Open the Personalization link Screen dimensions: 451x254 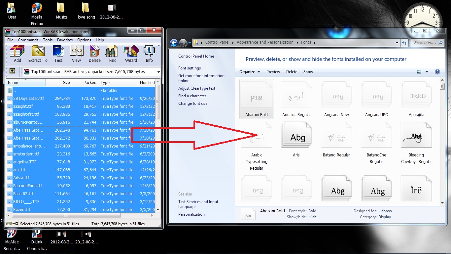[191, 214]
